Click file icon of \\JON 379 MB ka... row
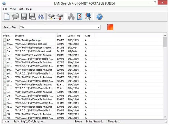 coord(5,107)
